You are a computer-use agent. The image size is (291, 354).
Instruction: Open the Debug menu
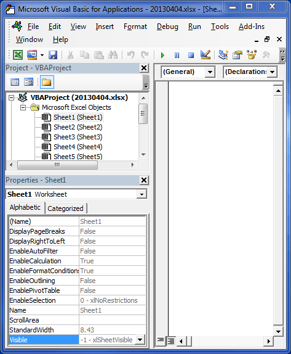167,27
